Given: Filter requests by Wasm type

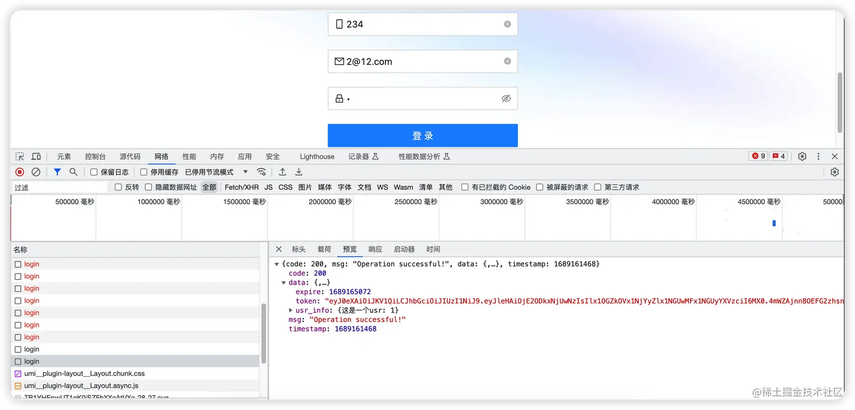Looking at the screenshot, I should [403, 187].
